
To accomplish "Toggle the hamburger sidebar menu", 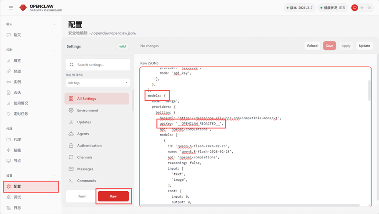I will tap(11, 8).
